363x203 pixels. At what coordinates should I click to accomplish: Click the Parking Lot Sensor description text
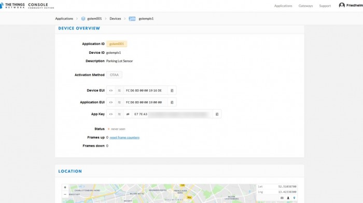click(119, 61)
